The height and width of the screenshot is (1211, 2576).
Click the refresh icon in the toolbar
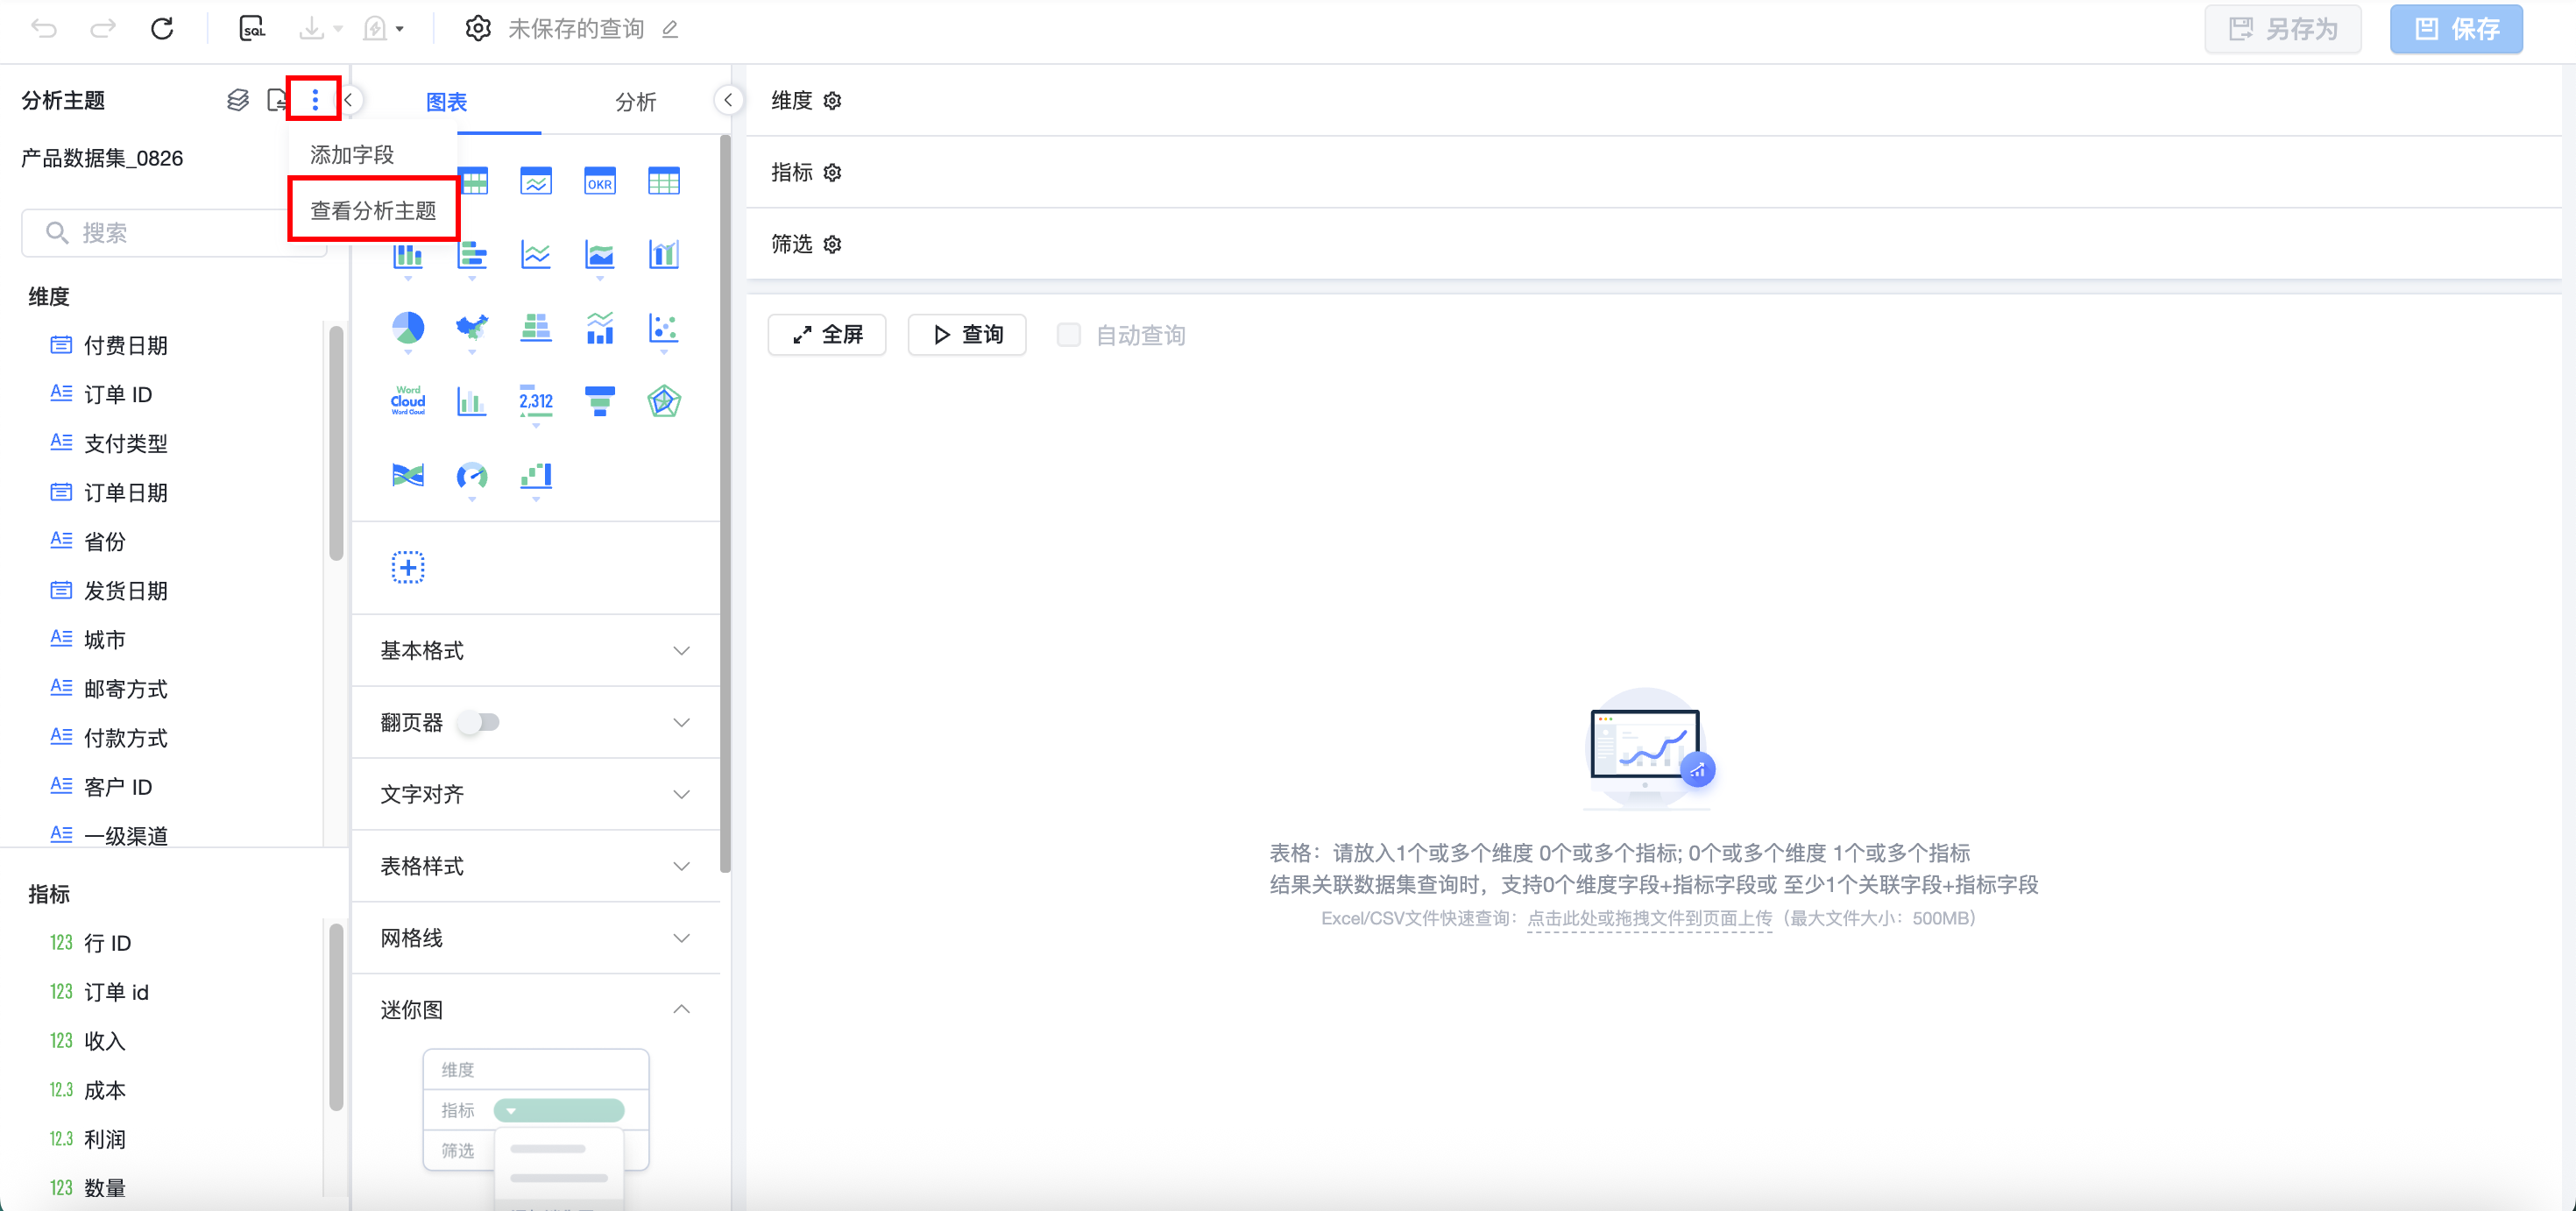coord(162,29)
